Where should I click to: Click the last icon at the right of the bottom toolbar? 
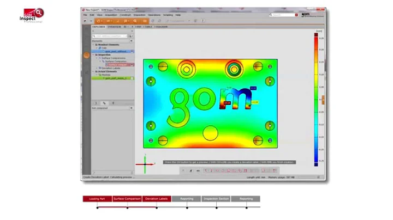[x=275, y=171]
